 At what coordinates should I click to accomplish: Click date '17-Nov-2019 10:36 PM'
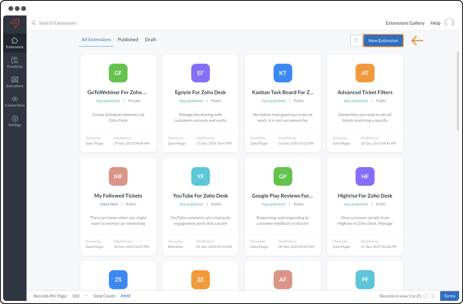(378, 247)
